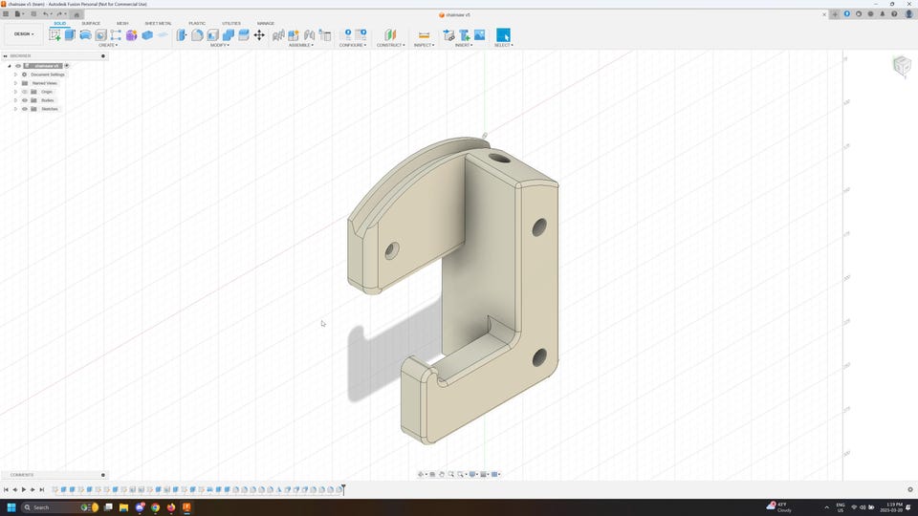Expand the Document Settings tree node
The image size is (918, 516).
pos(16,75)
